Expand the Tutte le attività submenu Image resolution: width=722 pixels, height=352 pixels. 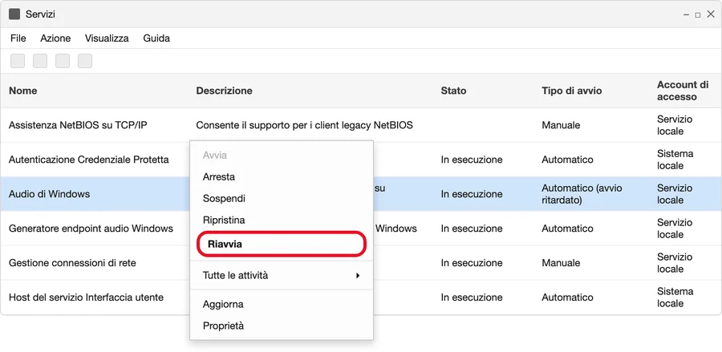point(282,276)
